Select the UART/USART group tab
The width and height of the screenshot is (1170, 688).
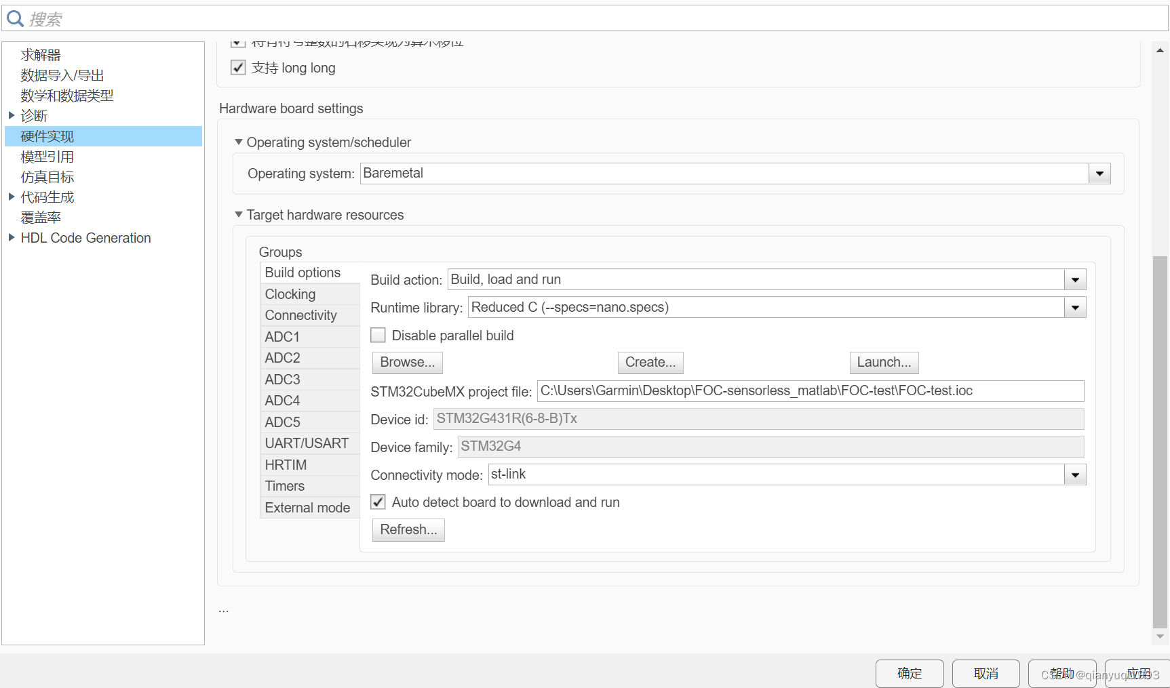[307, 443]
